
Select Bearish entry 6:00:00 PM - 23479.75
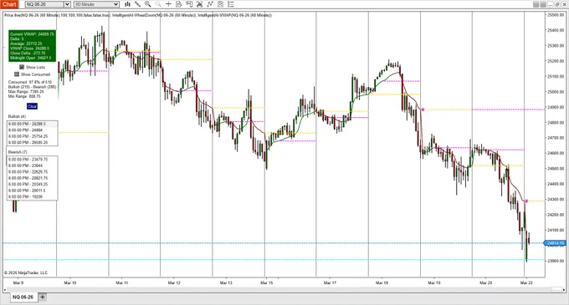(x=33, y=160)
